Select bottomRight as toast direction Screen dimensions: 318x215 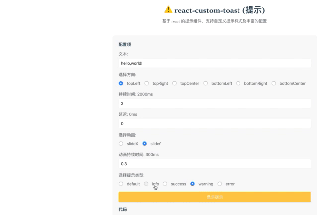[238, 83]
